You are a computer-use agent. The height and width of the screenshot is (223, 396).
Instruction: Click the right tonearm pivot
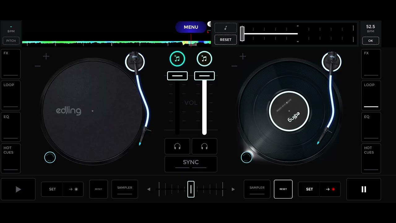click(331, 61)
